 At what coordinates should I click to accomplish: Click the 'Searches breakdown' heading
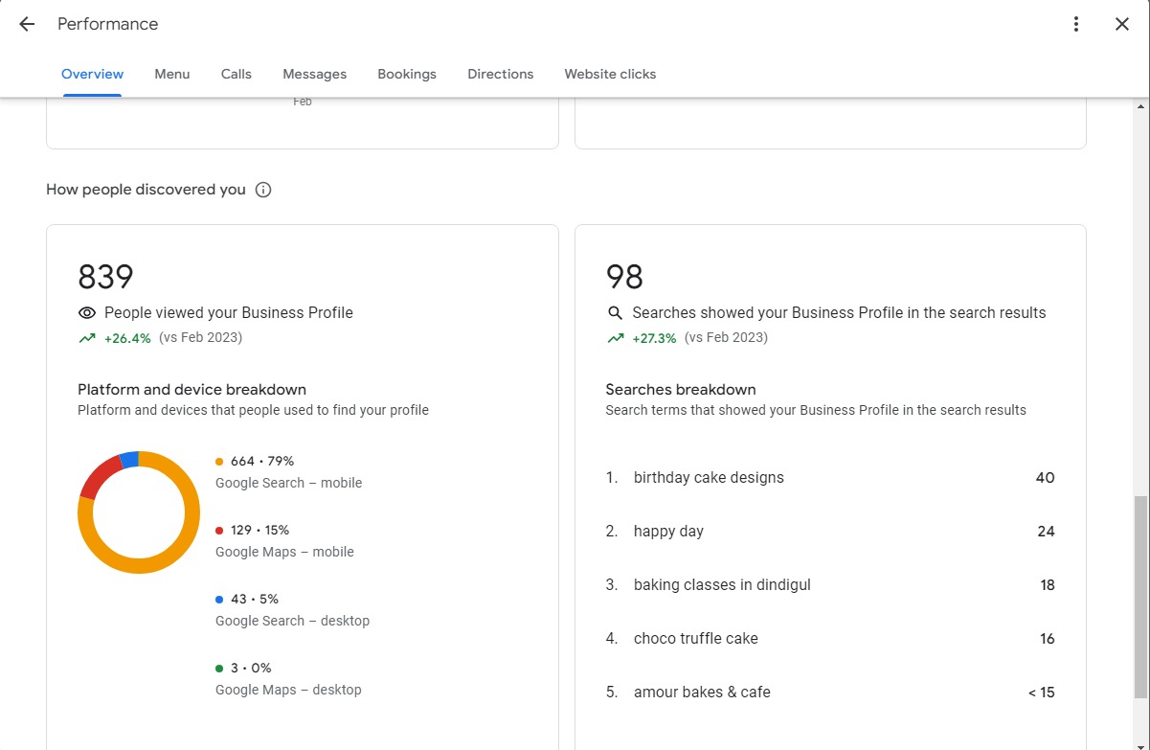pos(681,390)
